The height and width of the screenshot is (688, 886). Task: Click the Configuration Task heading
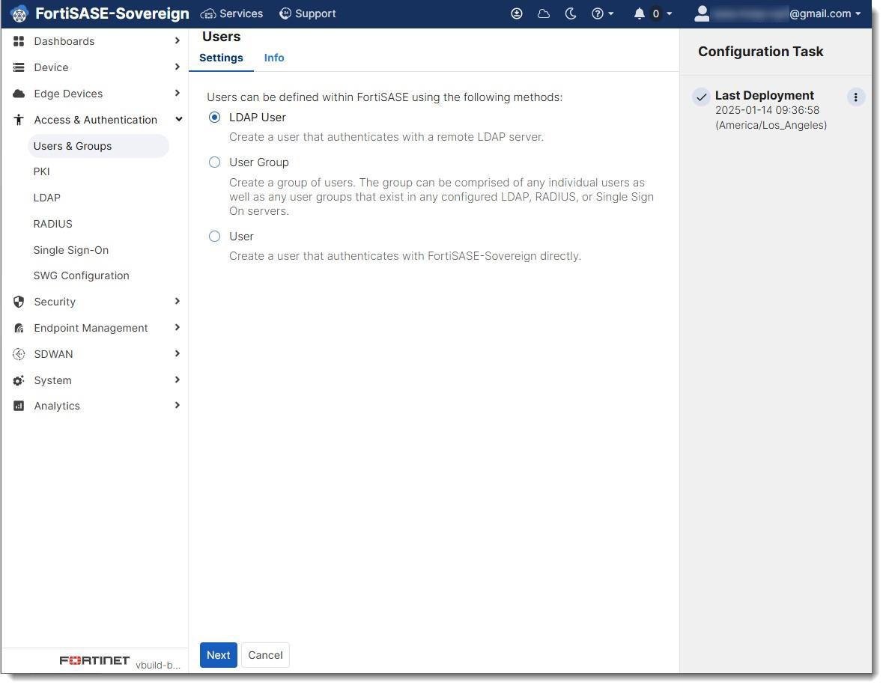[762, 52]
